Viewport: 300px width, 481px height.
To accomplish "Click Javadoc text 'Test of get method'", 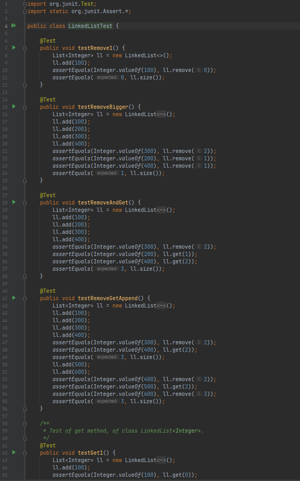I will (78, 431).
